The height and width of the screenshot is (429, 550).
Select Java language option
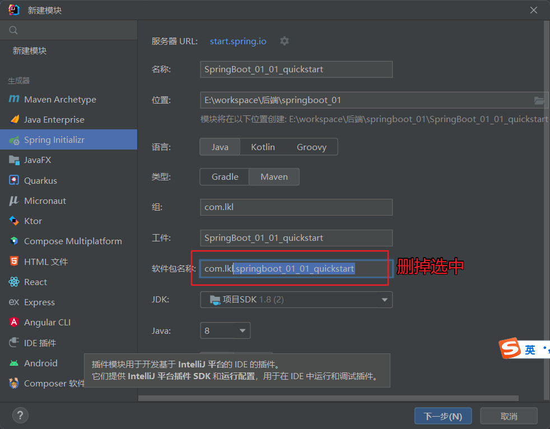(220, 147)
